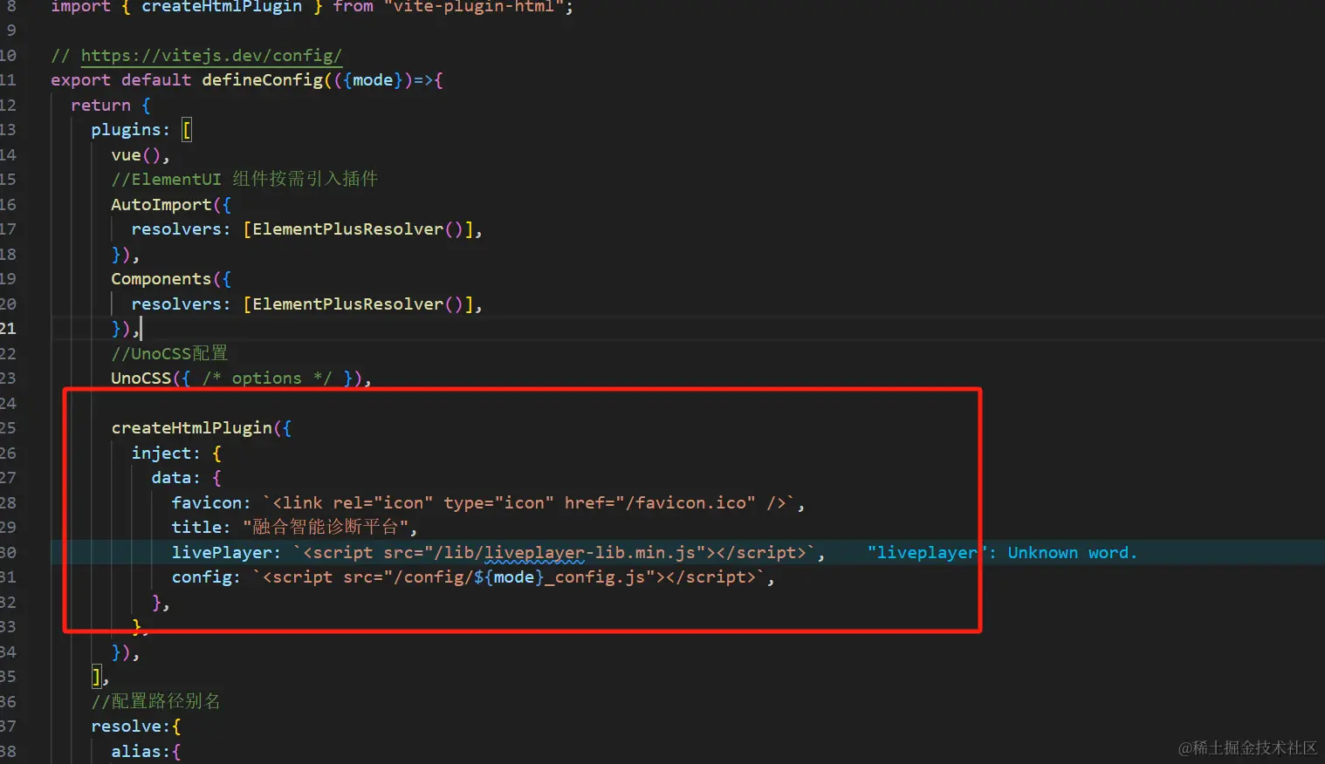Click active line number 21 in gutter
The image size is (1325, 764).
click(x=8, y=329)
